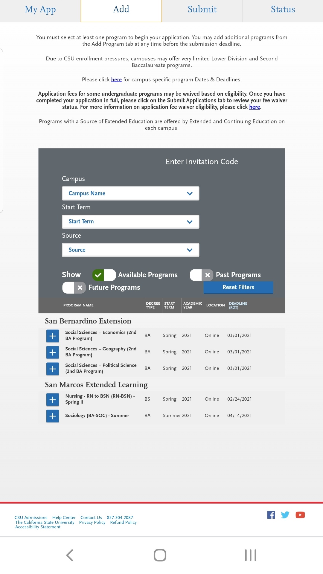Toggle Available Programs switch off

pyautogui.click(x=104, y=275)
